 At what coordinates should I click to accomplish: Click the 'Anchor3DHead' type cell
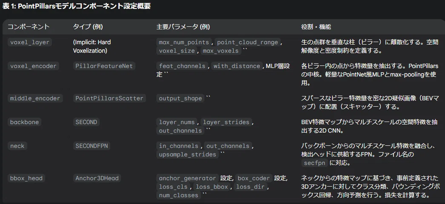[x=97, y=178]
